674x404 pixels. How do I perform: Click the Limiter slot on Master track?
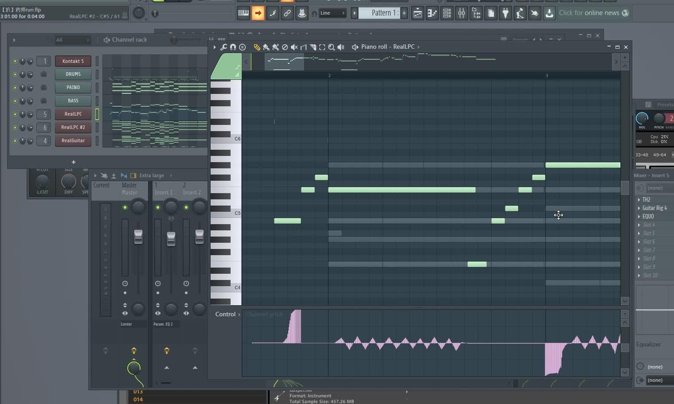click(133, 324)
